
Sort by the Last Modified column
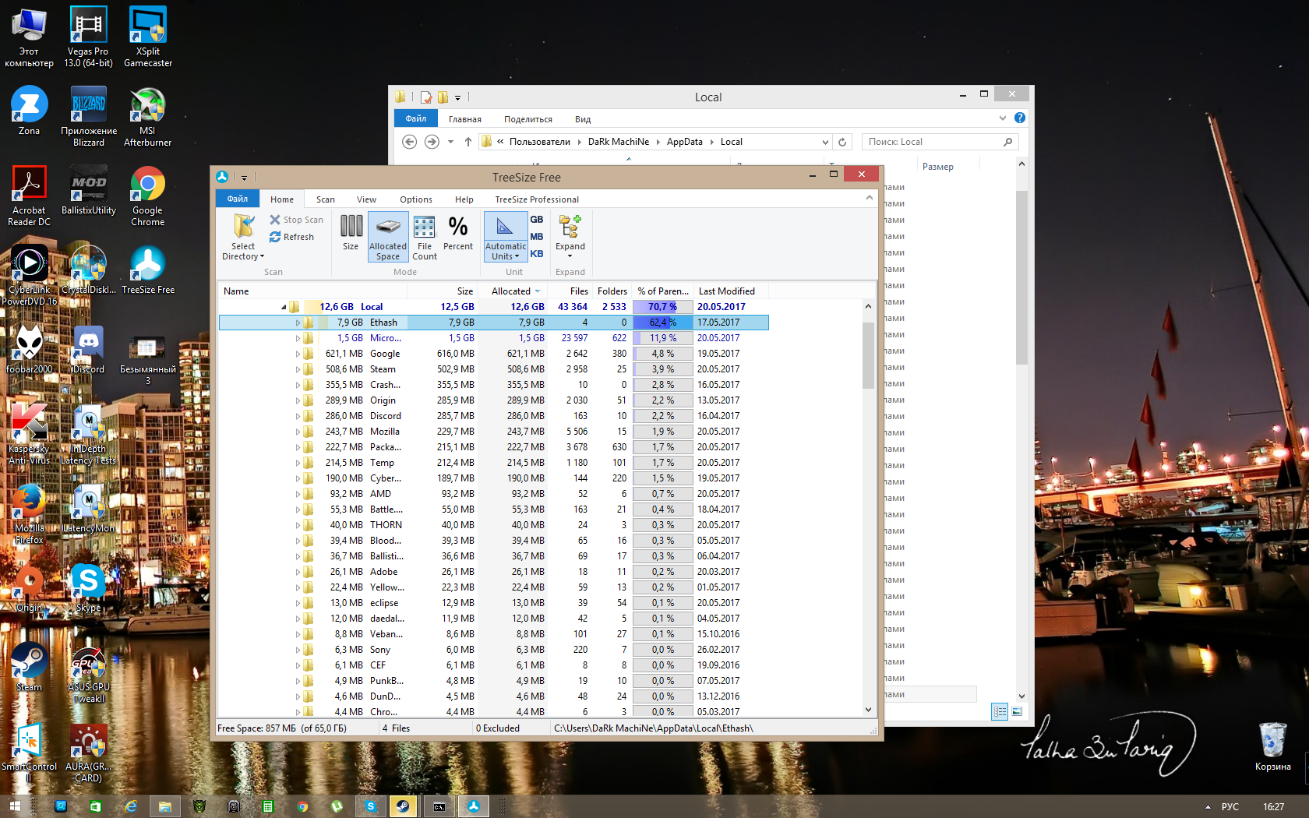point(731,291)
